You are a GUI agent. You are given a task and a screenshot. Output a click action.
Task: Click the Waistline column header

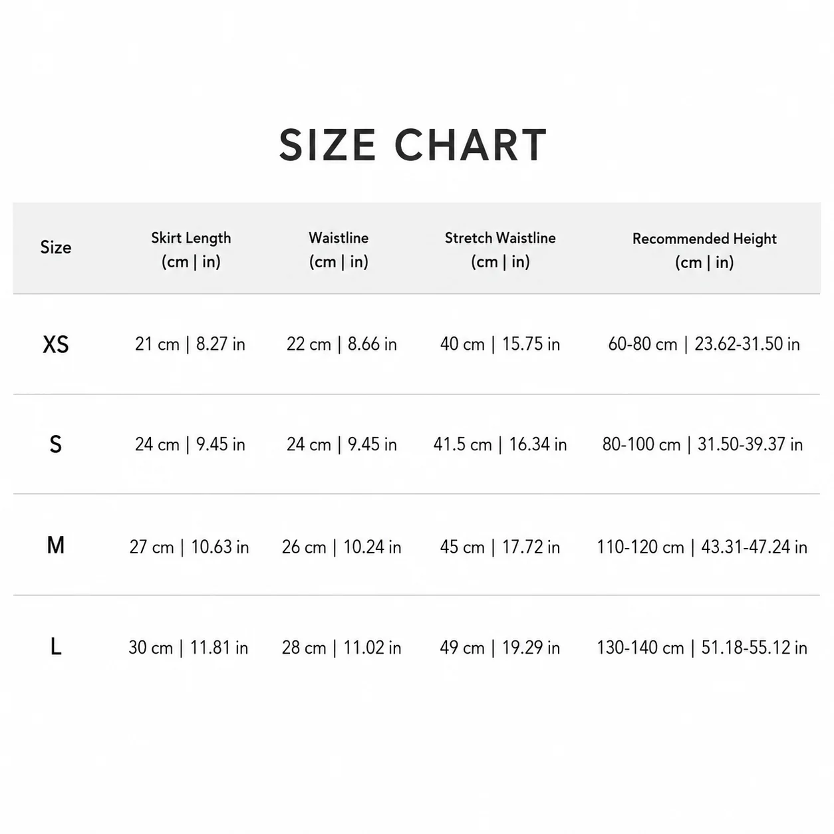pyautogui.click(x=339, y=249)
